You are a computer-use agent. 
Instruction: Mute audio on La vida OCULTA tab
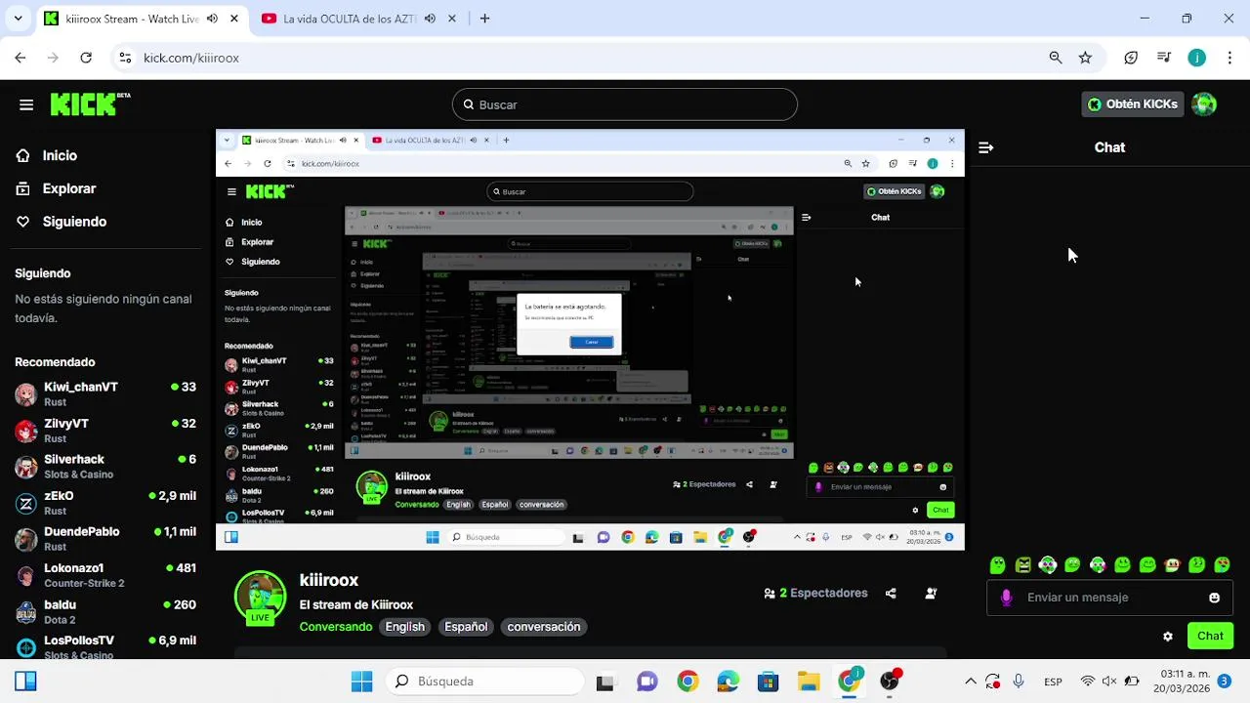[x=430, y=19]
